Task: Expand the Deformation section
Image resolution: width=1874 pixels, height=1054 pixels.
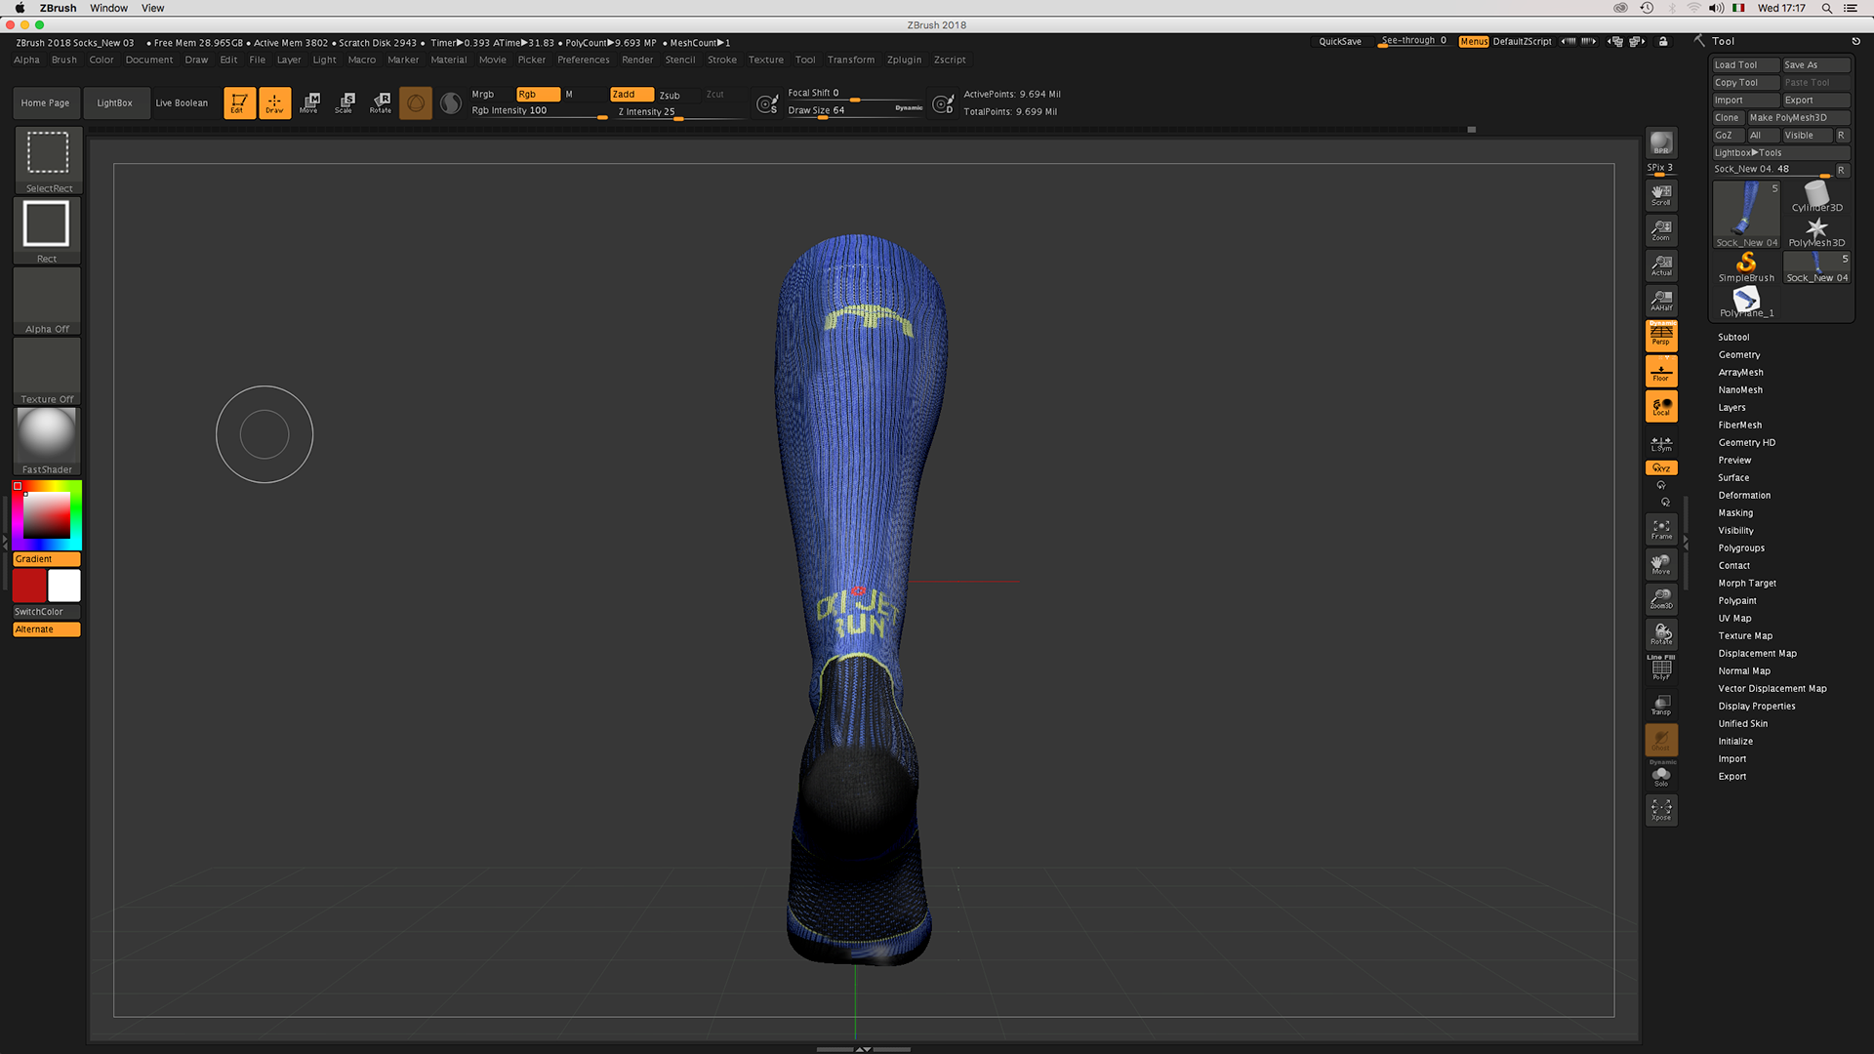Action: 1743,495
